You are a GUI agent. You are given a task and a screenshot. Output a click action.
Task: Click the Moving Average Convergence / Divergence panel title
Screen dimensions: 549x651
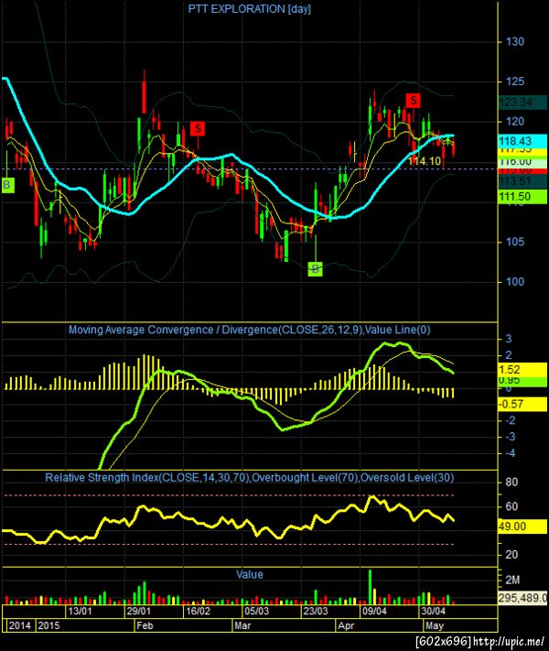point(250,330)
